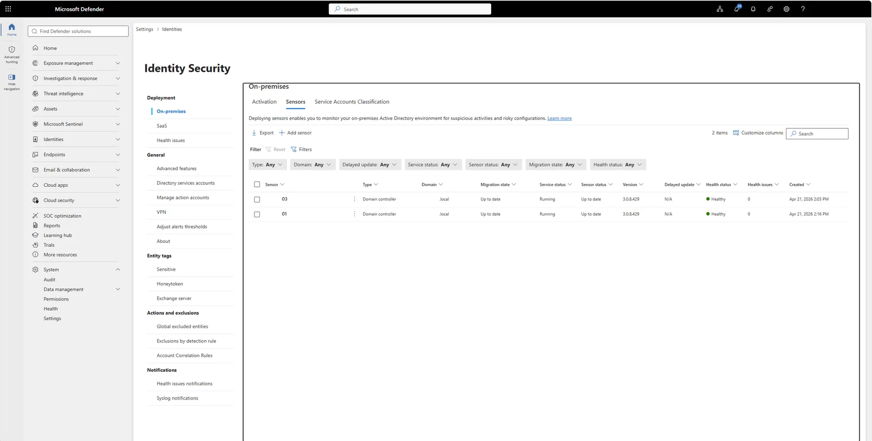
Task: Click the sensors table Search field
Action: tap(817, 133)
